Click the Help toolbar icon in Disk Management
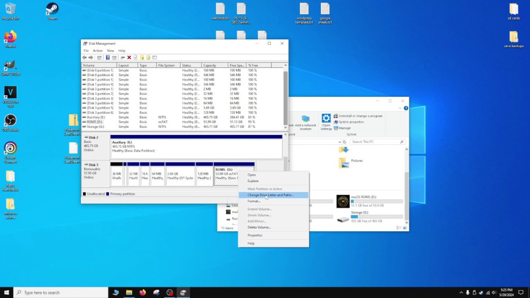This screenshot has height=298, width=530. 108,57
